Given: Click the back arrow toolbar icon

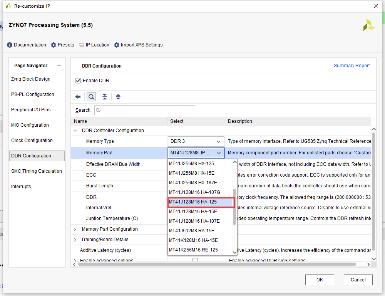Looking at the screenshot, I should click(78, 97).
